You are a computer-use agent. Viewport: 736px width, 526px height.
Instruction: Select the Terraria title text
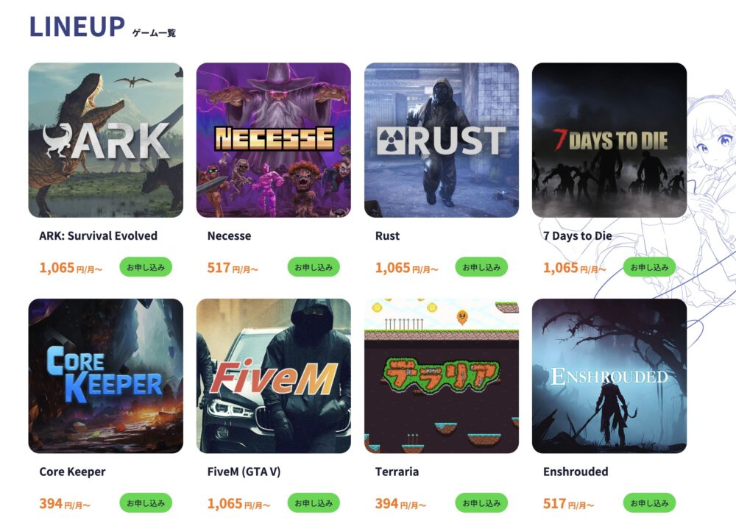click(x=397, y=472)
